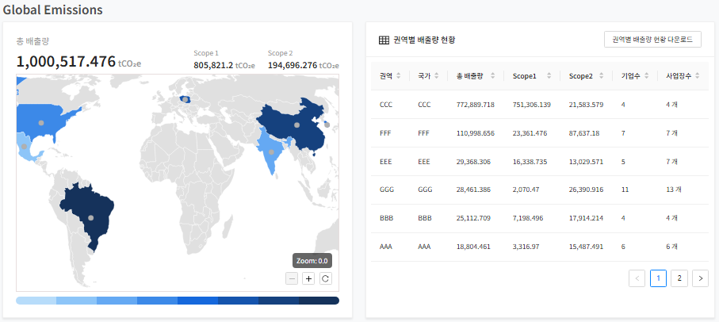The width and height of the screenshot is (719, 322).
Task: Click the map zoom in plus button
Action: (308, 278)
